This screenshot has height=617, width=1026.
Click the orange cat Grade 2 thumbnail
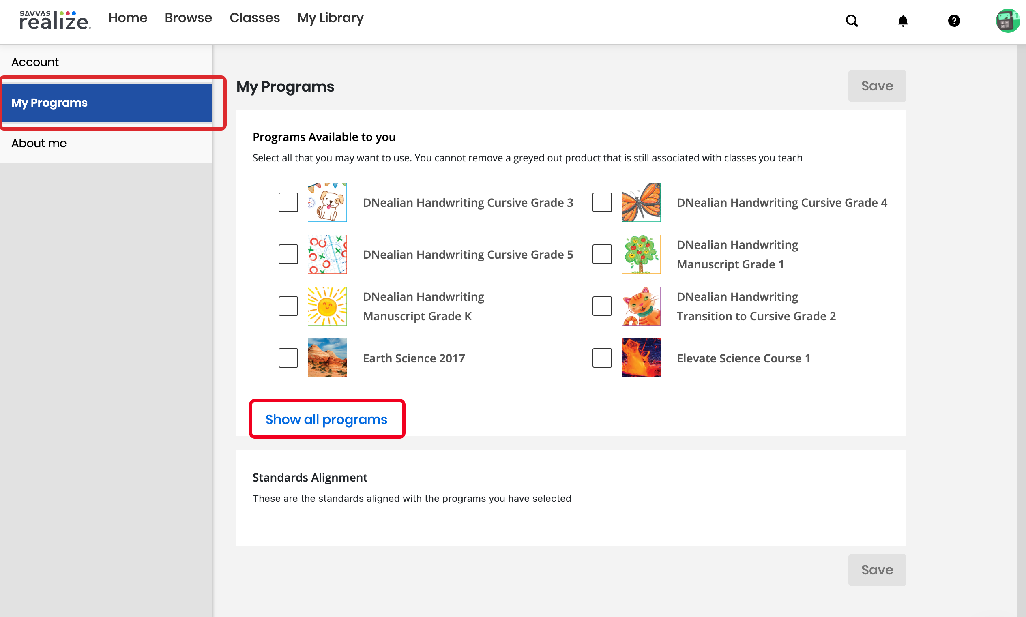coord(641,306)
